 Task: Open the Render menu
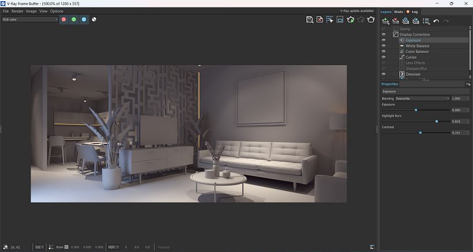(x=17, y=11)
